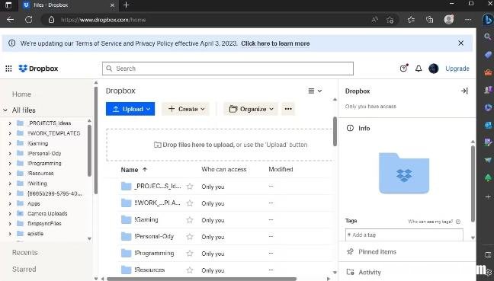This screenshot has width=494, height=281.
Task: Expand the !Gaming tree folder
Action: pos(10,143)
